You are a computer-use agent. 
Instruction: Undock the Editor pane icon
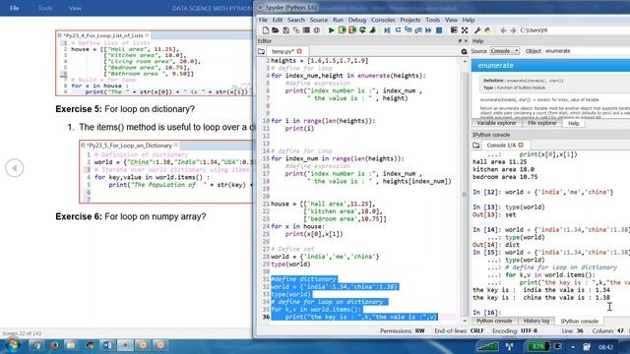point(460,41)
